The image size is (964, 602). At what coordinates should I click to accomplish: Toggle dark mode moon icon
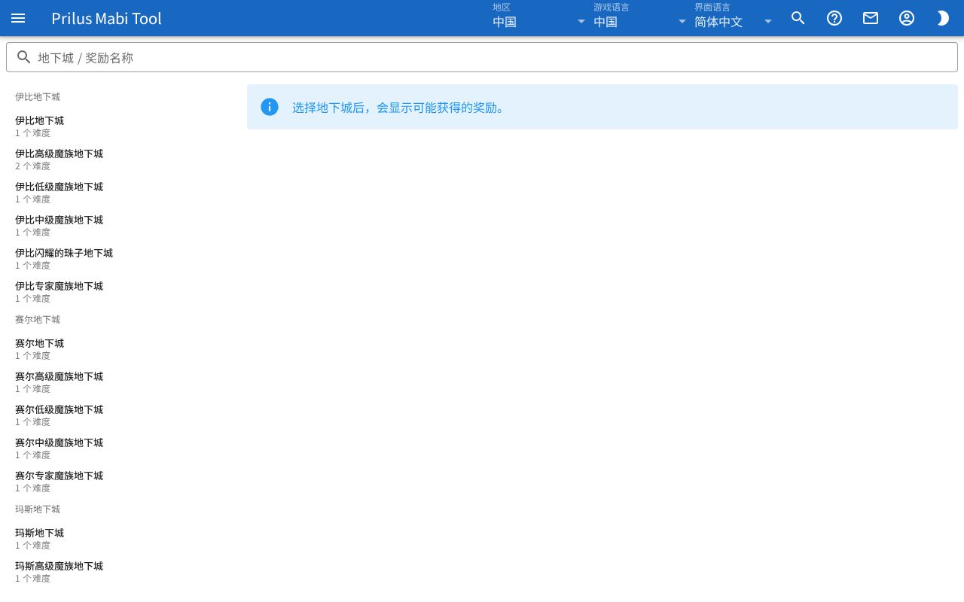[943, 18]
